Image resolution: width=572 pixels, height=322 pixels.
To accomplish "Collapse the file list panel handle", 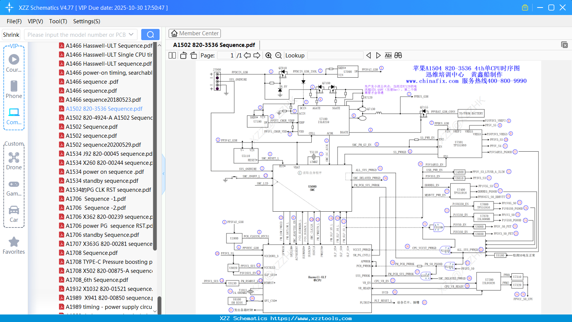I will point(163,174).
